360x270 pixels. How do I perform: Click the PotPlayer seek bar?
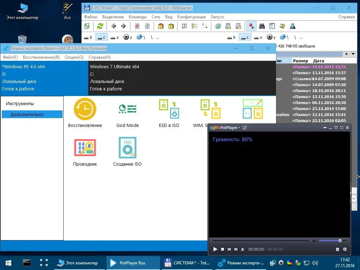(x=261, y=240)
